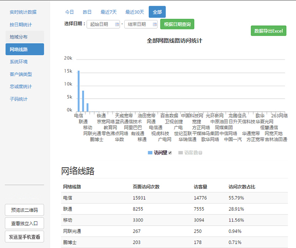Click the gray 访客数 legend swatch

tap(181, 153)
